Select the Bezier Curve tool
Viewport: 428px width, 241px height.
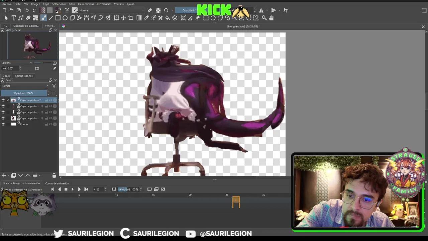pyautogui.click(x=87, y=18)
